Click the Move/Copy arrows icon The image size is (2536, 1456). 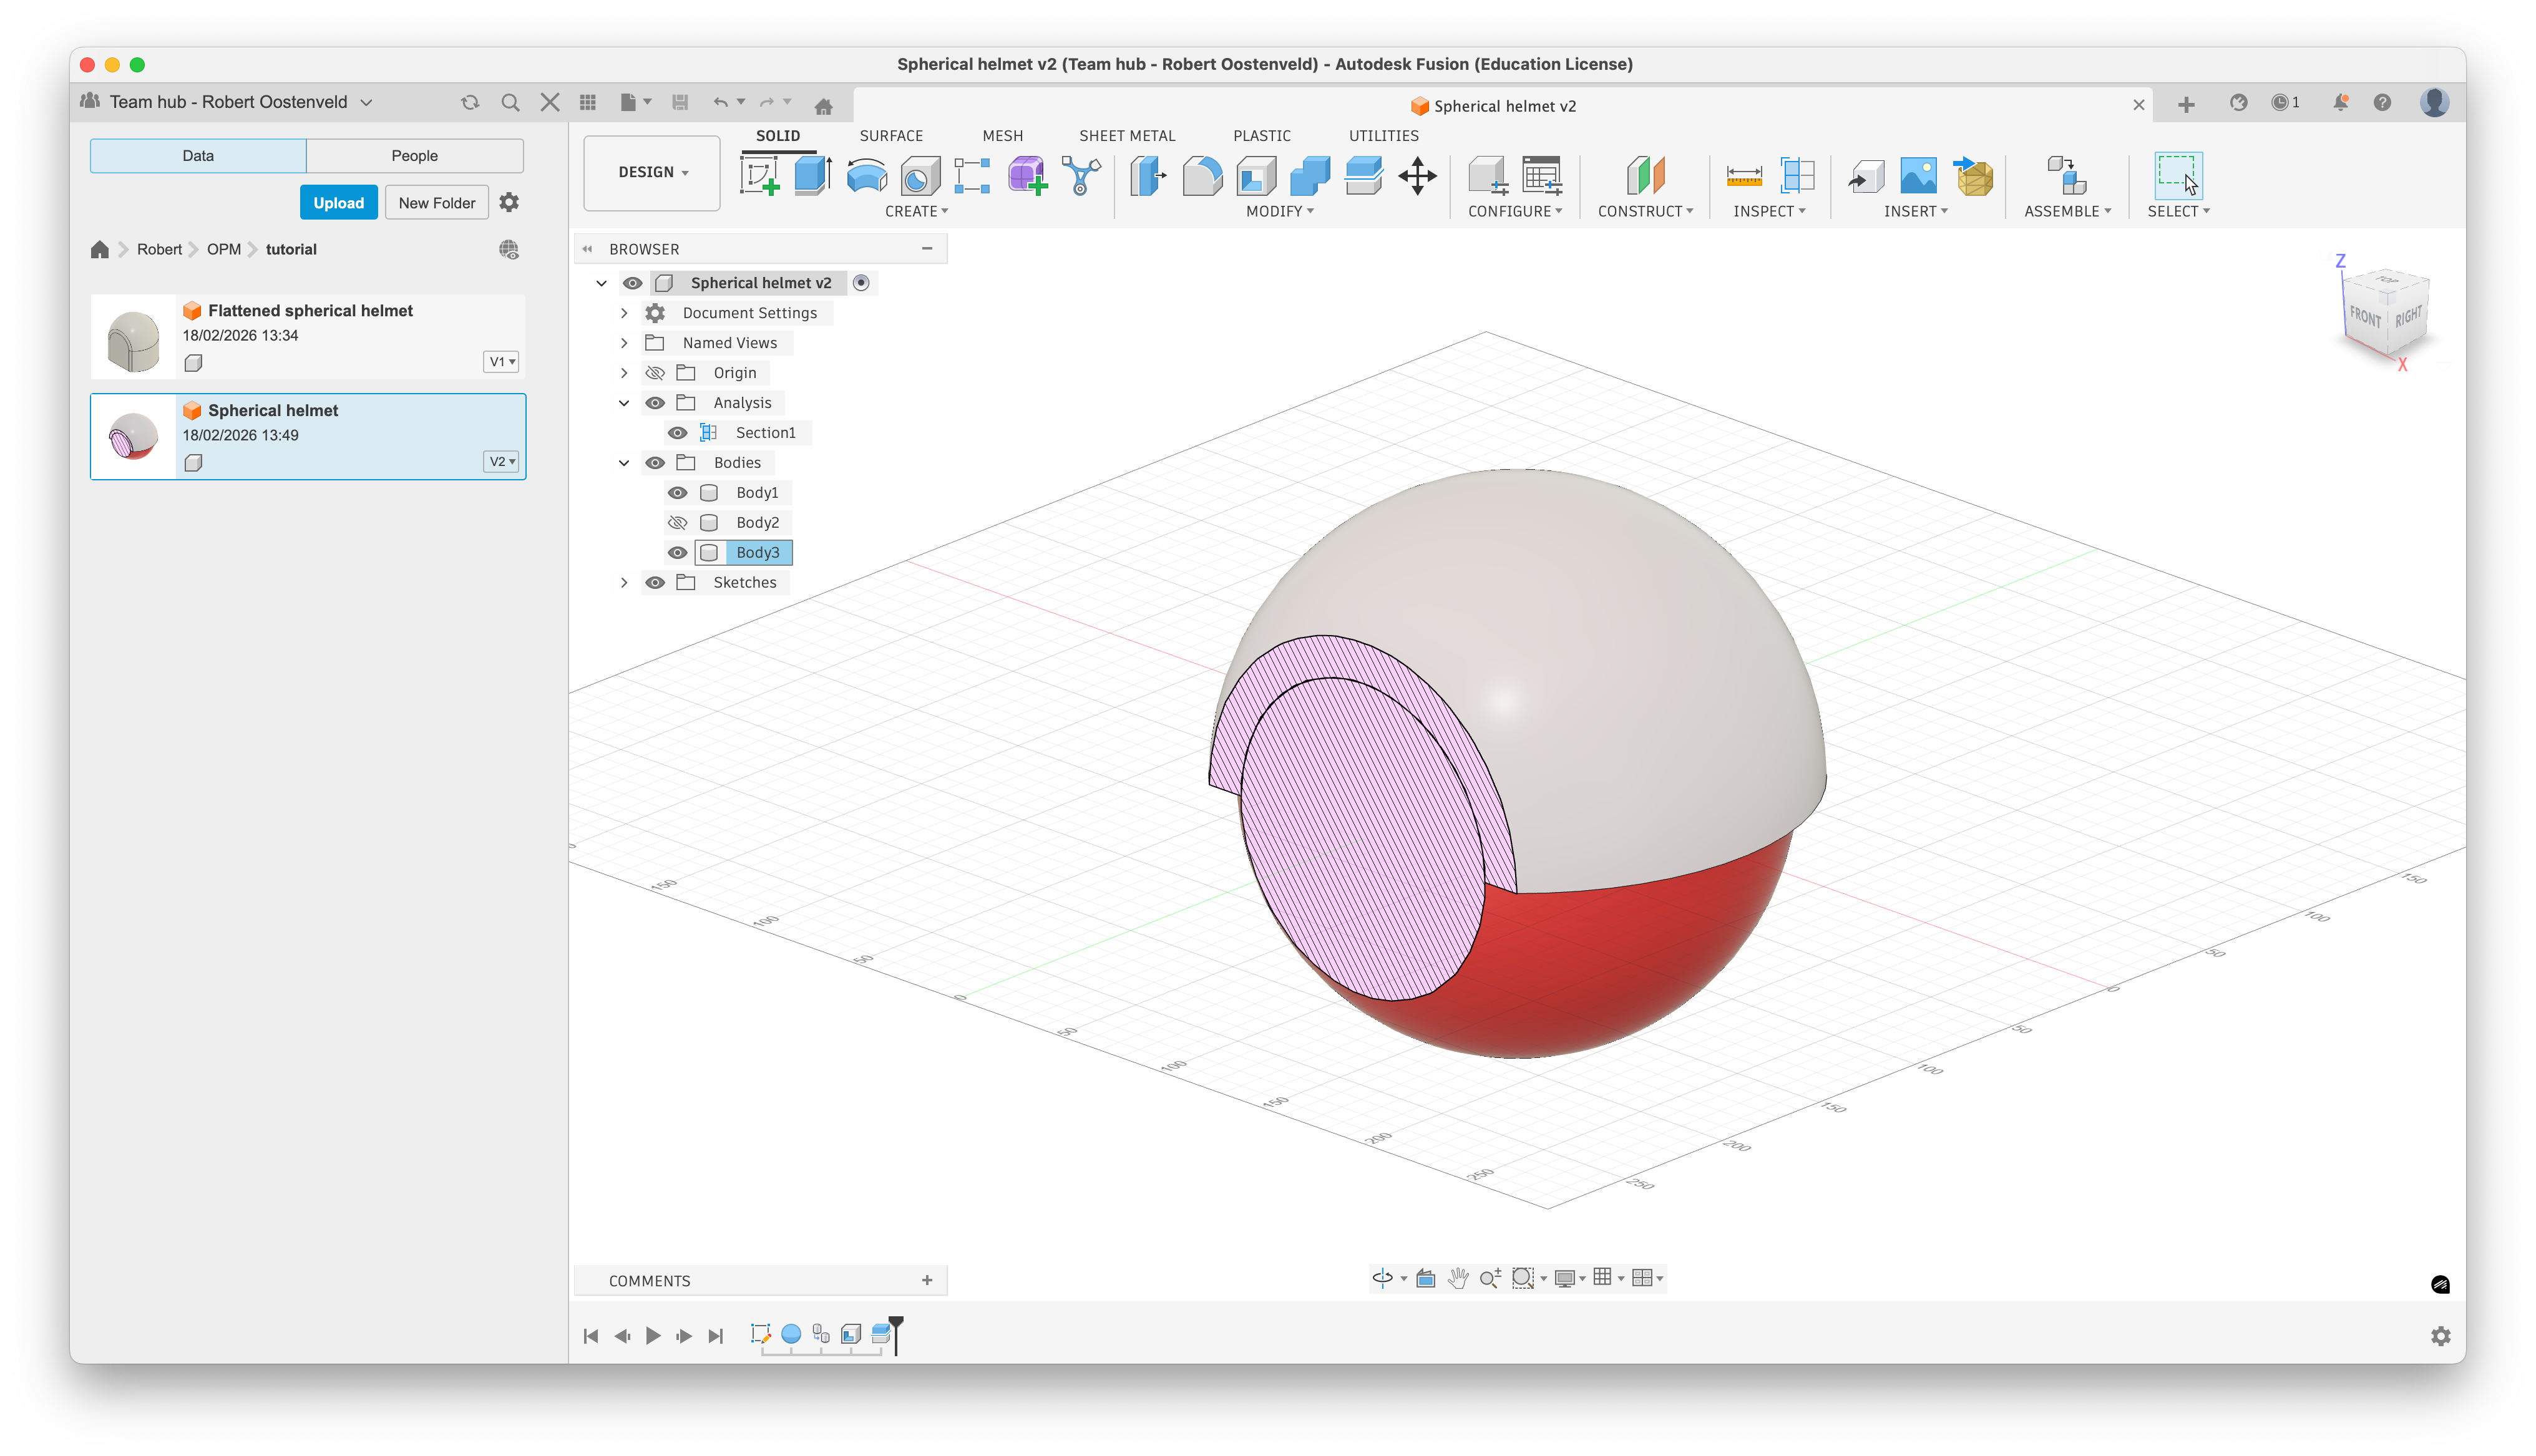point(1417,176)
